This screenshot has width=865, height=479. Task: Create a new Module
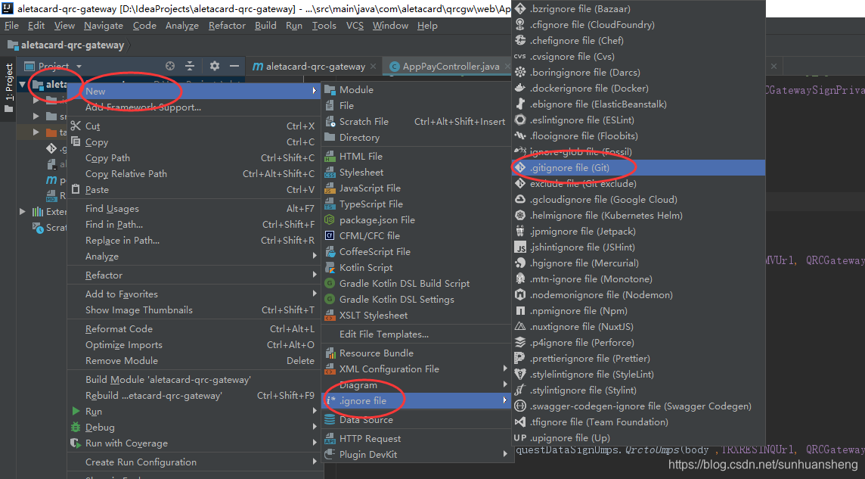coord(416,89)
